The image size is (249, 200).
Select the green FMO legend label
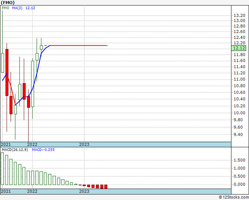(x=5, y=8)
